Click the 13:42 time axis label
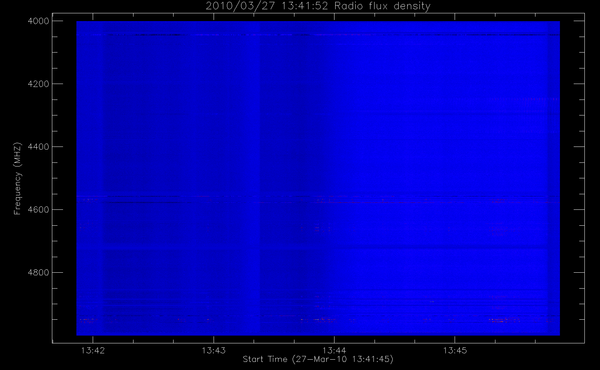 tap(93, 350)
